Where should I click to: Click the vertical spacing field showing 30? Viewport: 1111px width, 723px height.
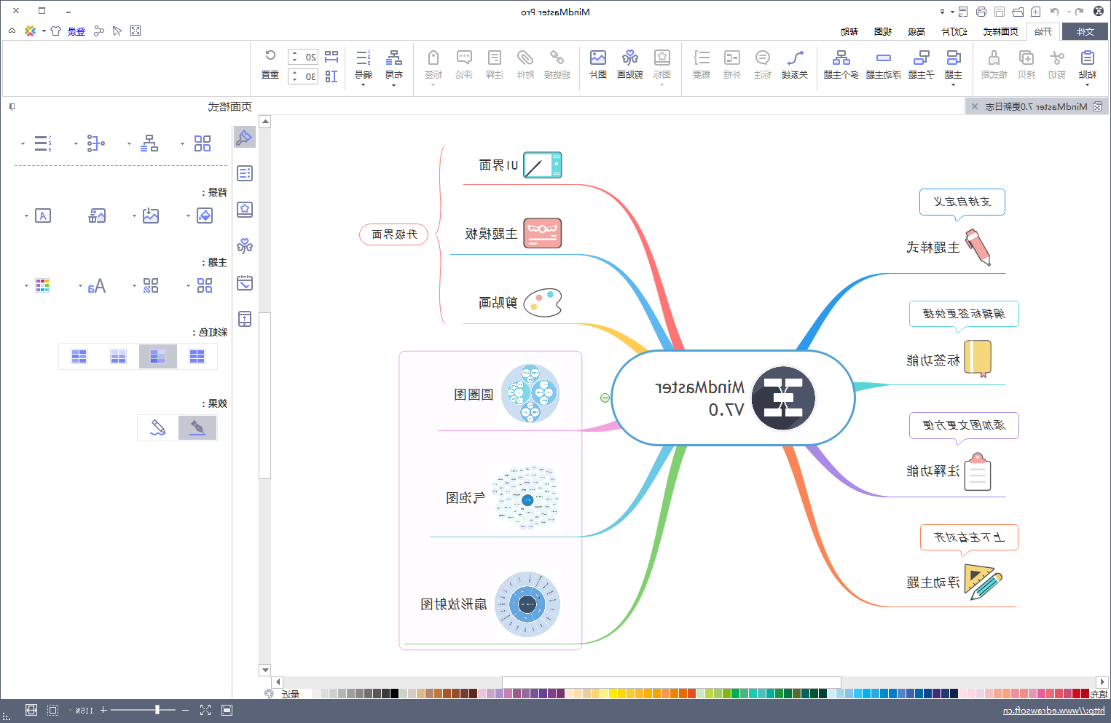point(303,76)
